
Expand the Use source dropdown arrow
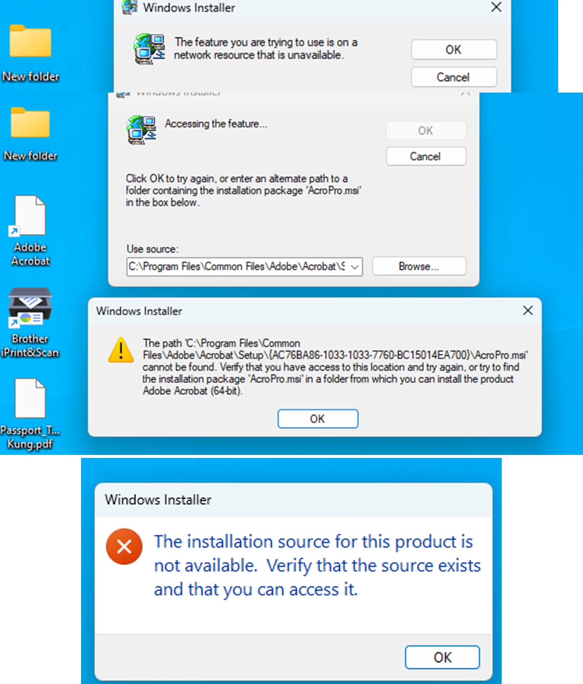[x=355, y=267]
